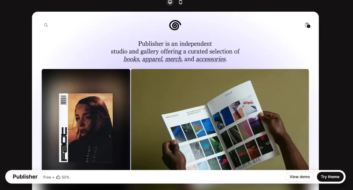Click the spiral Publisher logo
The width and height of the screenshot is (353, 190).
click(175, 25)
